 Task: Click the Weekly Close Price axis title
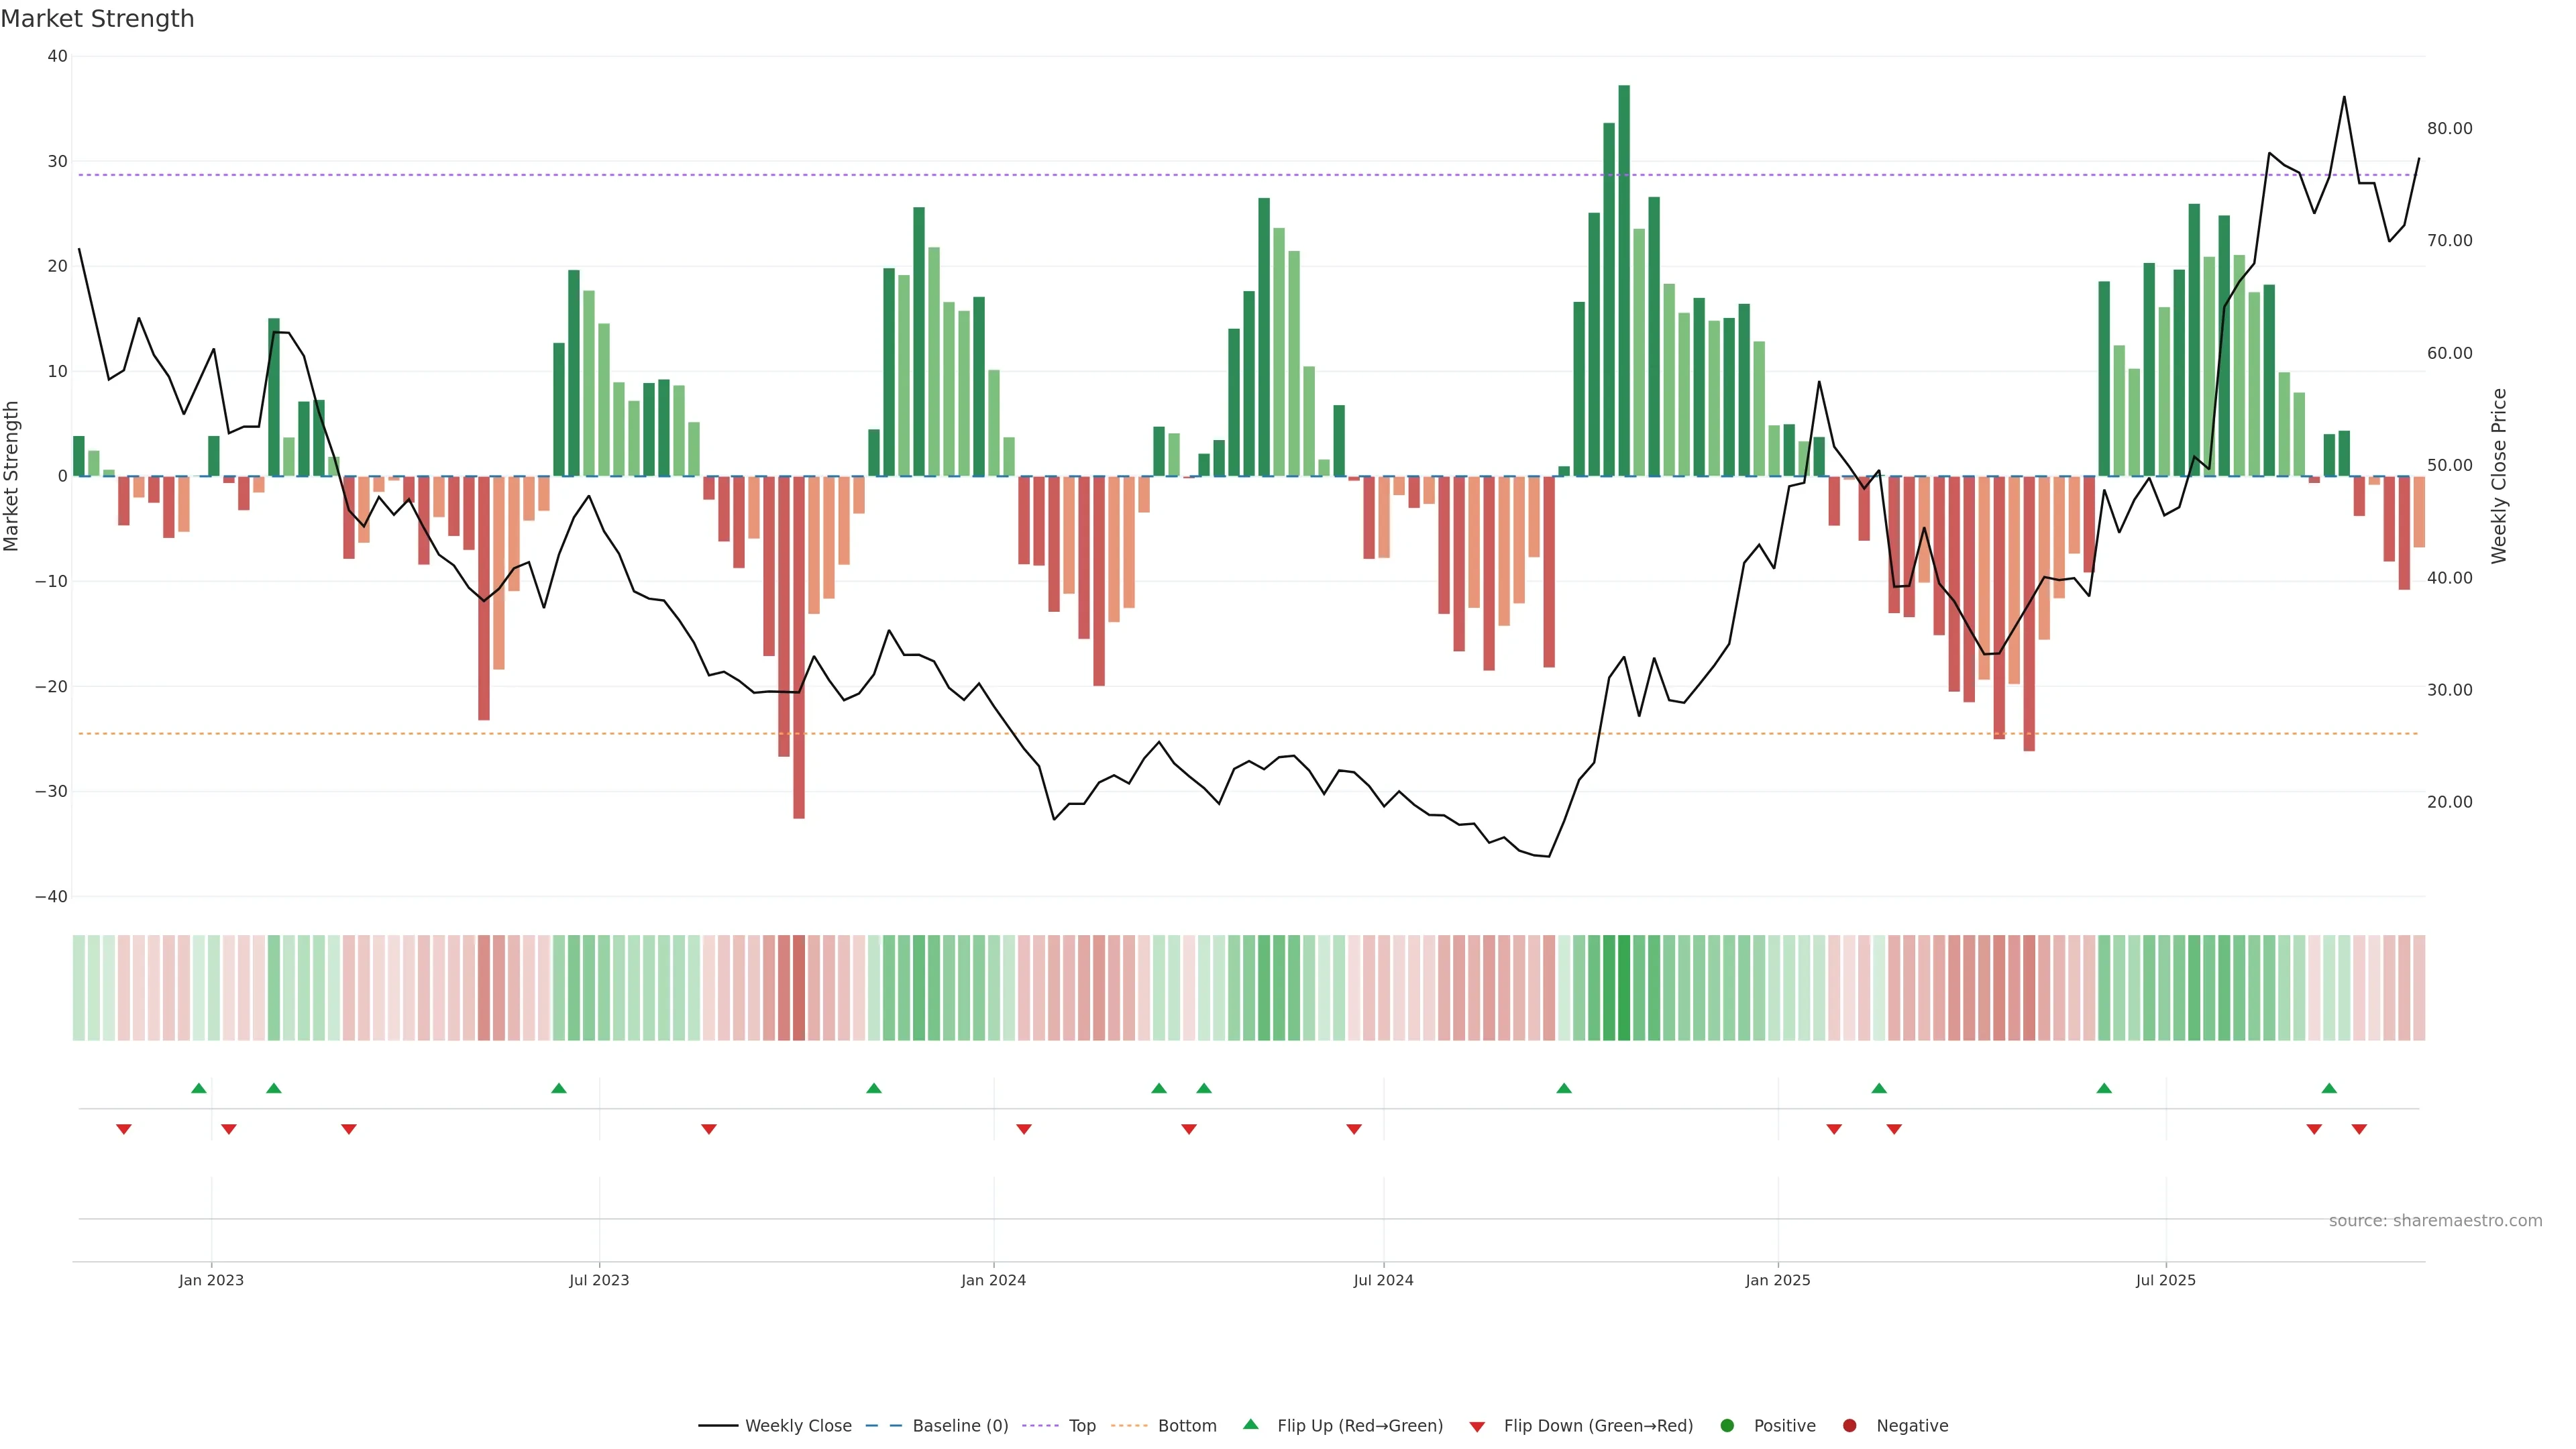(2499, 476)
